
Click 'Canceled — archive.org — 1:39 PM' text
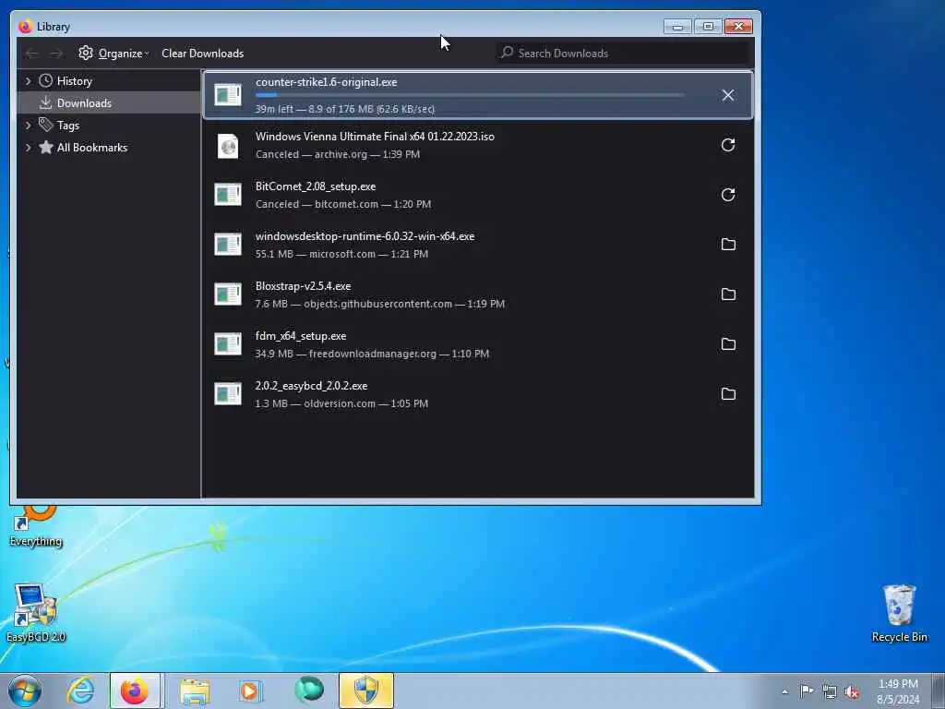tap(338, 154)
